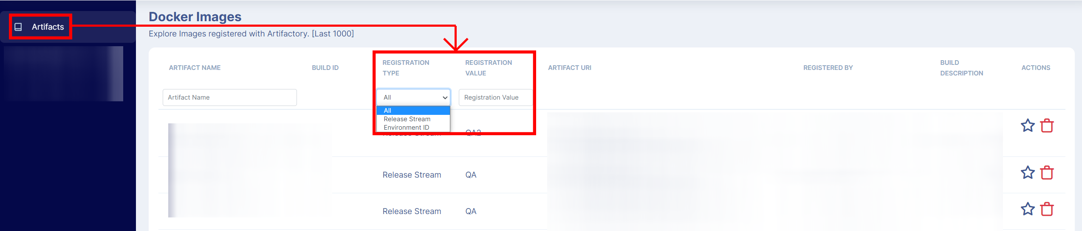
Task: Star the second row Release Stream QA artifact
Action: pos(1028,173)
